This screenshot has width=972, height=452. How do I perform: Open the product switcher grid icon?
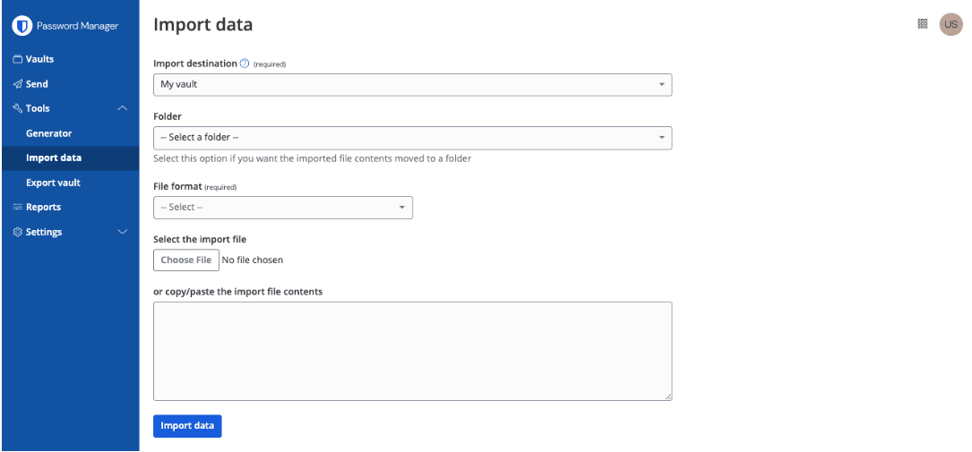pos(923,23)
